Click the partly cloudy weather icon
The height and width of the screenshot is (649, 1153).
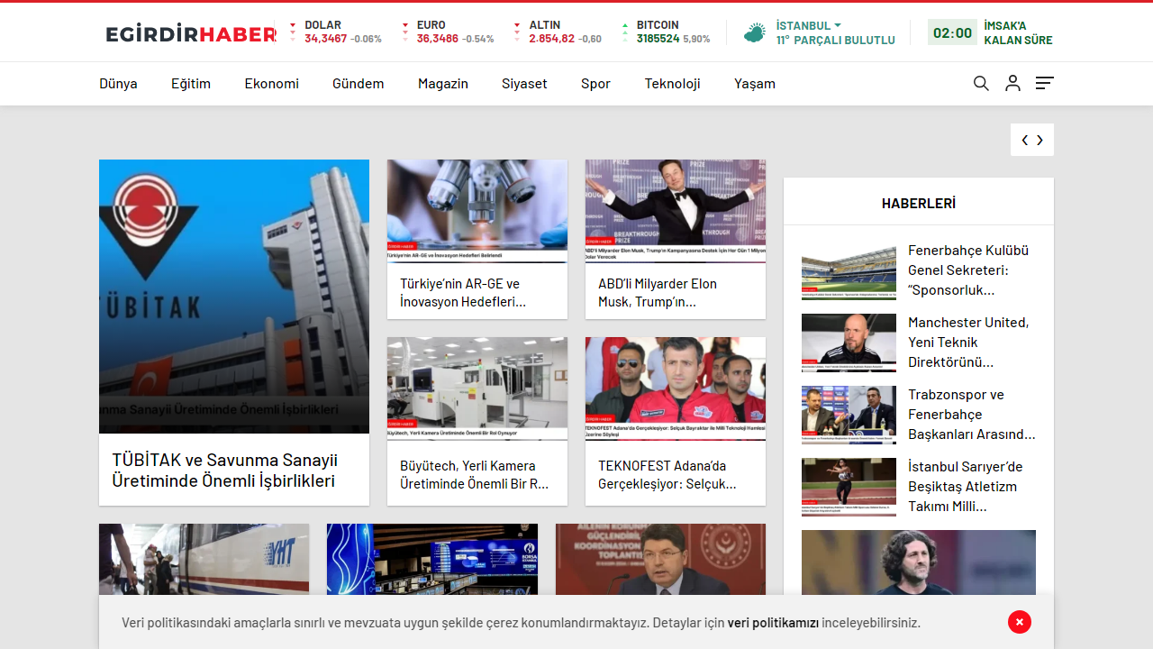(x=754, y=33)
